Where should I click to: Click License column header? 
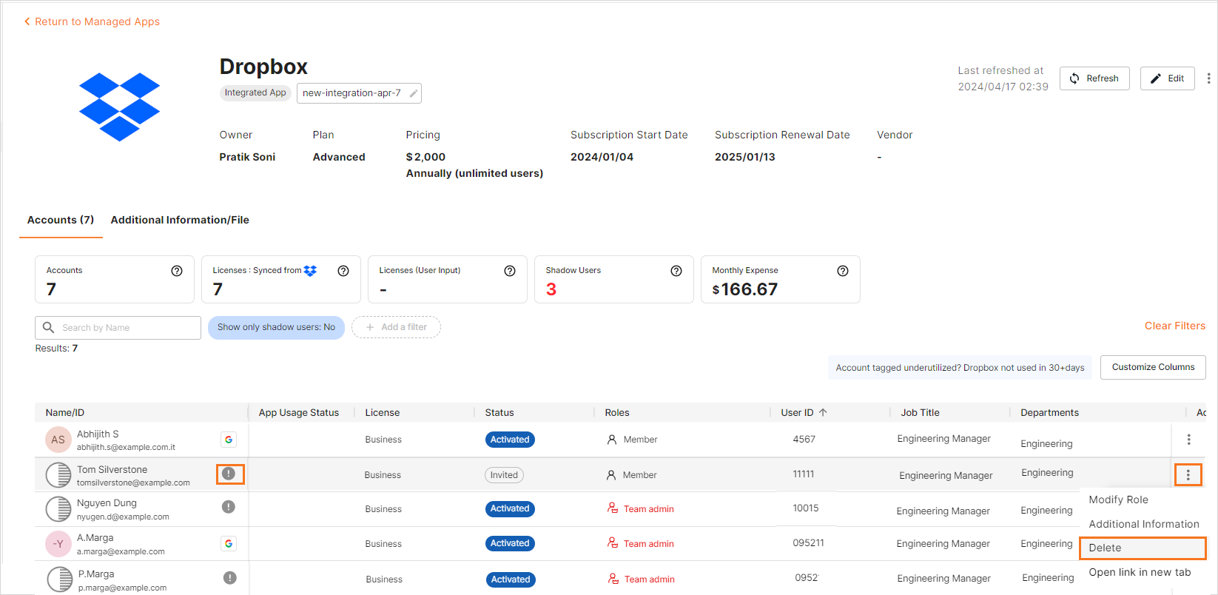pos(382,412)
